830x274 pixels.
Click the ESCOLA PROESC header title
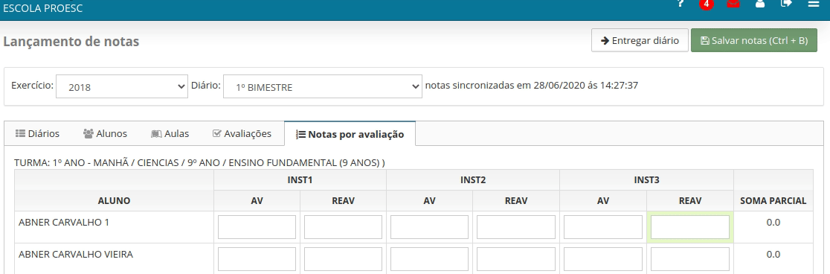43,8
